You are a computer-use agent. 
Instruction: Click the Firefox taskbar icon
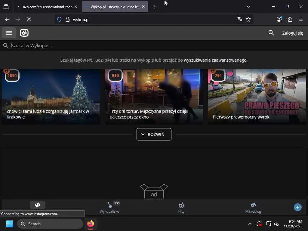pos(91,224)
